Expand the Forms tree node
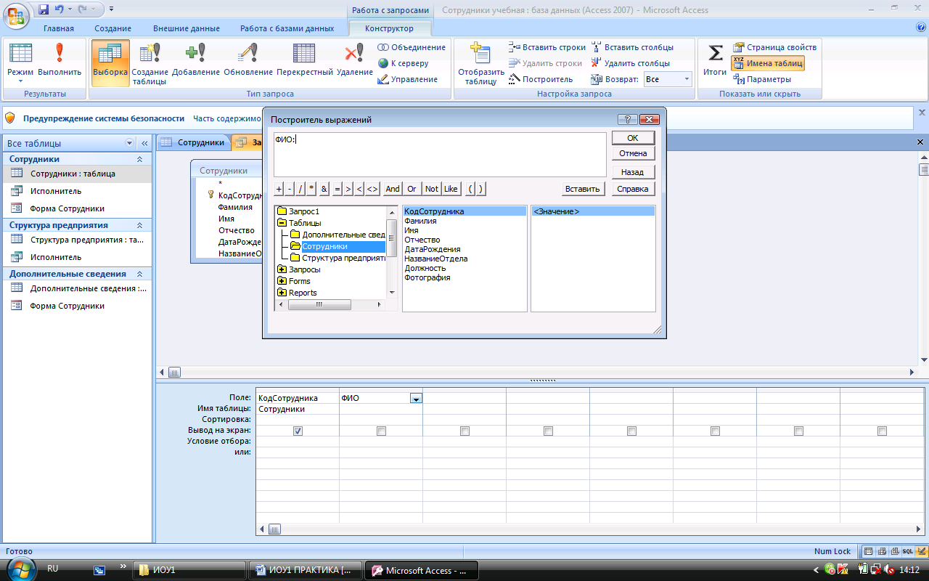The height and width of the screenshot is (581, 929). pyautogui.click(x=282, y=281)
